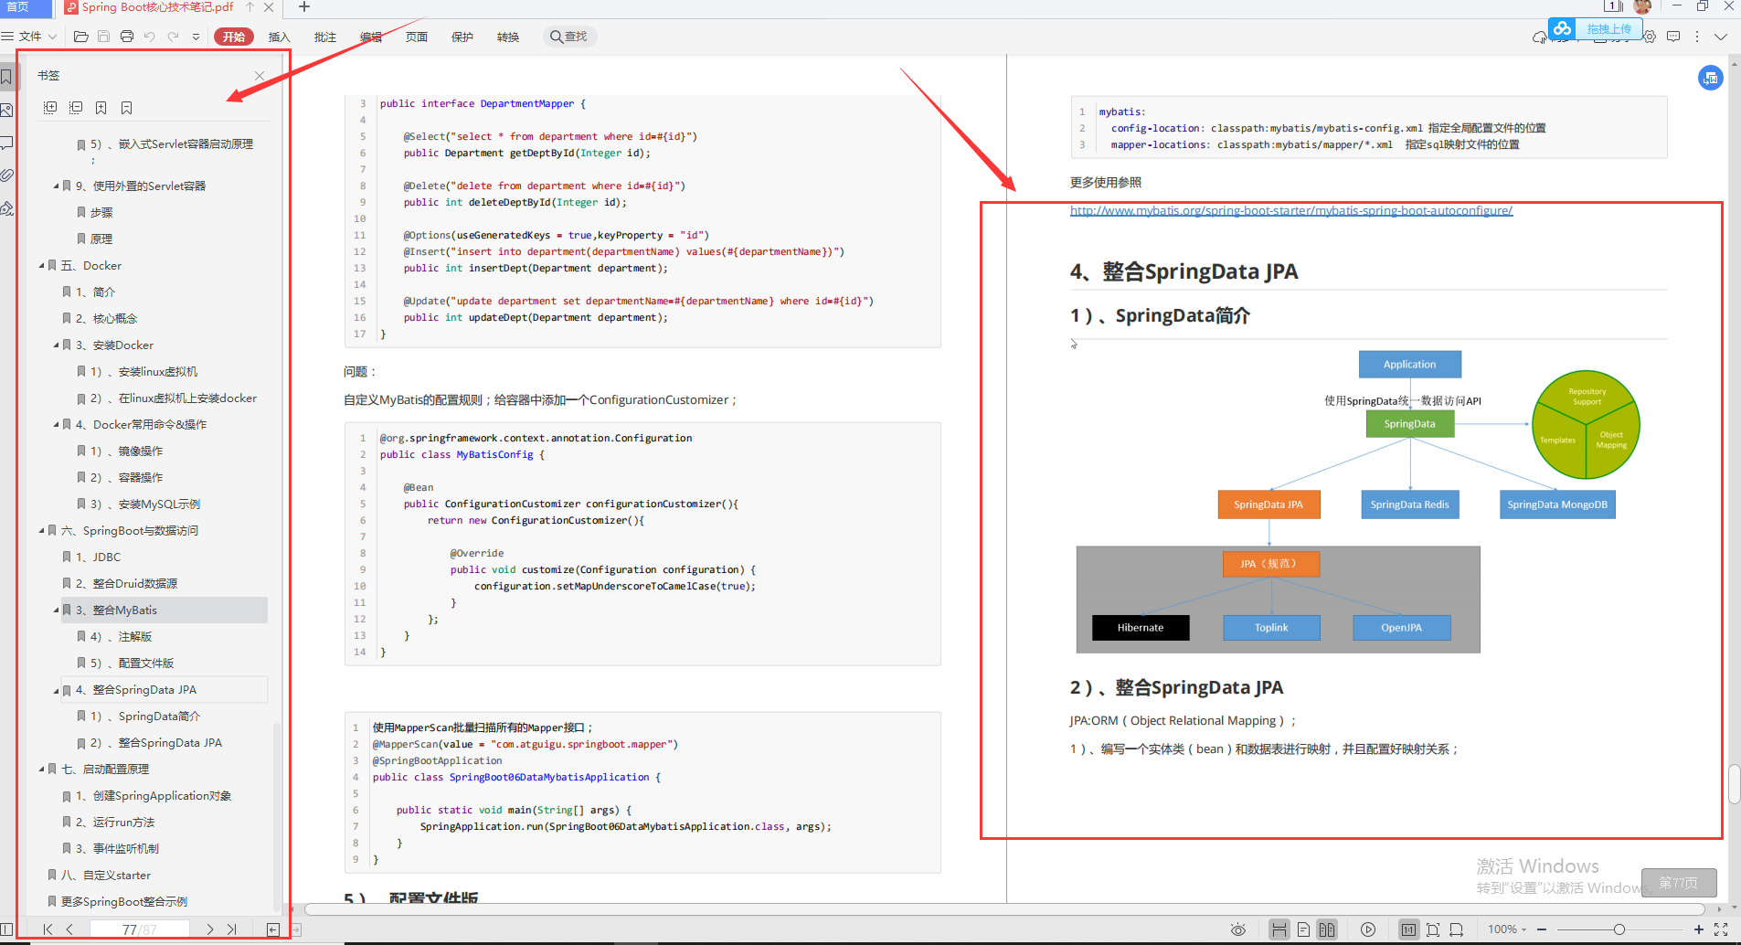Collapse the 4、整合SpringData JPA node

pos(57,690)
